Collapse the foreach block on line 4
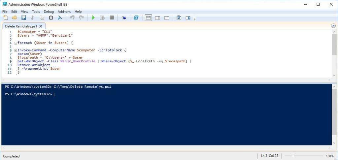338x160 pixels. [15, 43]
